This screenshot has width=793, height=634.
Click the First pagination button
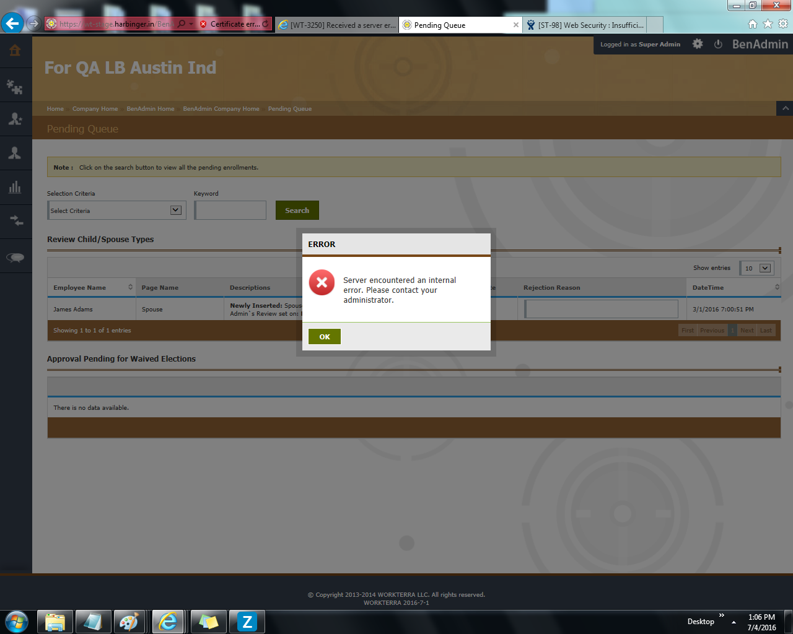tap(688, 330)
